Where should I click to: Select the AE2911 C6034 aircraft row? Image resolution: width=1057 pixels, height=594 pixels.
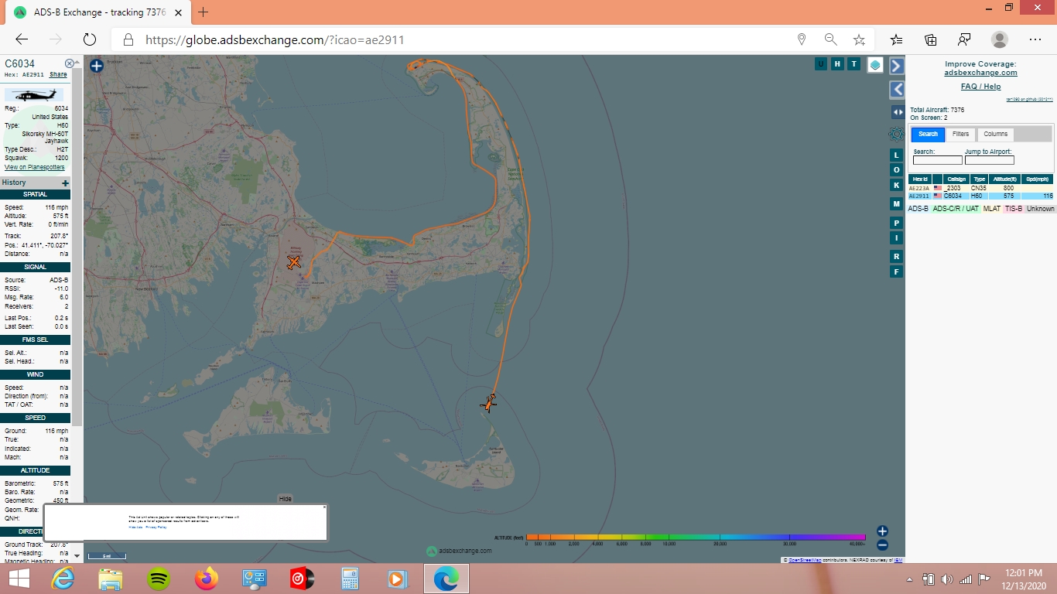(980, 196)
